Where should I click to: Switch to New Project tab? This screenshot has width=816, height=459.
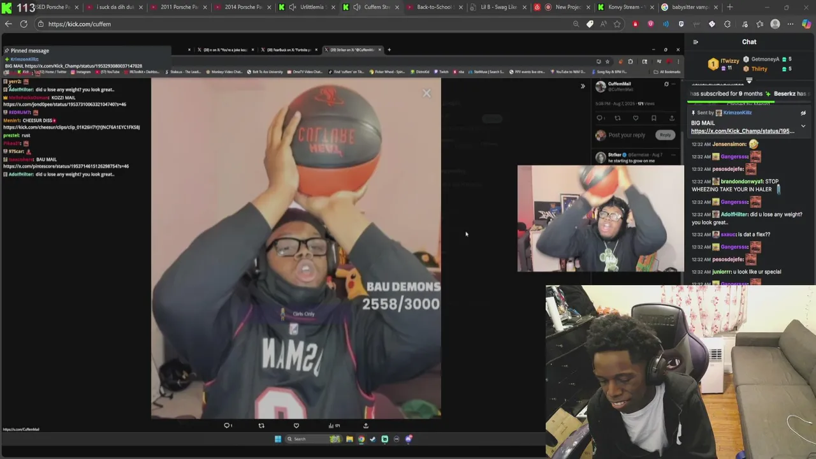(x=563, y=7)
